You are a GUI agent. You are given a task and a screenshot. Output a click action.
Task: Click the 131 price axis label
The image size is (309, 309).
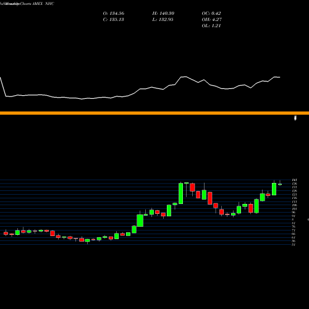point(294,187)
